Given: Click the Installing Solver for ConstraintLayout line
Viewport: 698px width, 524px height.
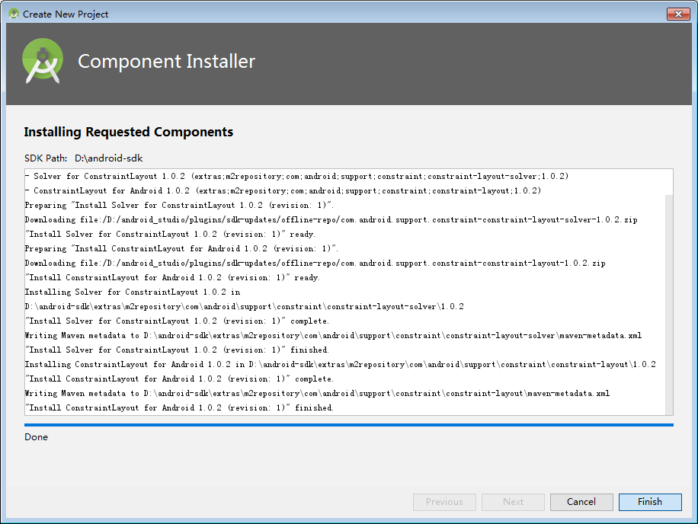Looking at the screenshot, I should (x=133, y=292).
